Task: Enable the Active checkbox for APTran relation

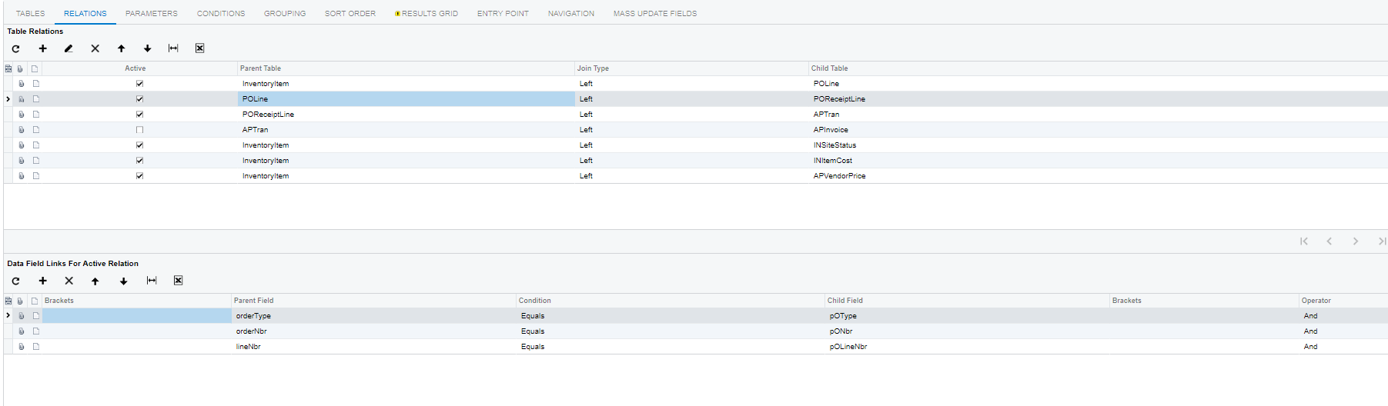Action: [139, 130]
